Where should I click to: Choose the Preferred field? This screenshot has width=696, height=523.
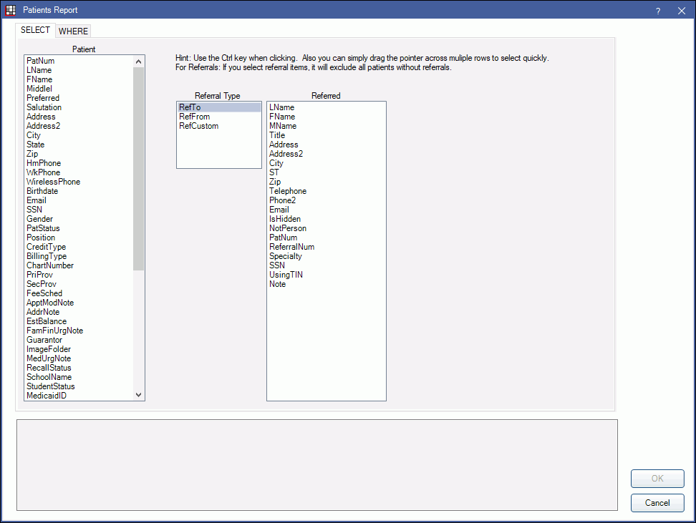pyautogui.click(x=79, y=98)
